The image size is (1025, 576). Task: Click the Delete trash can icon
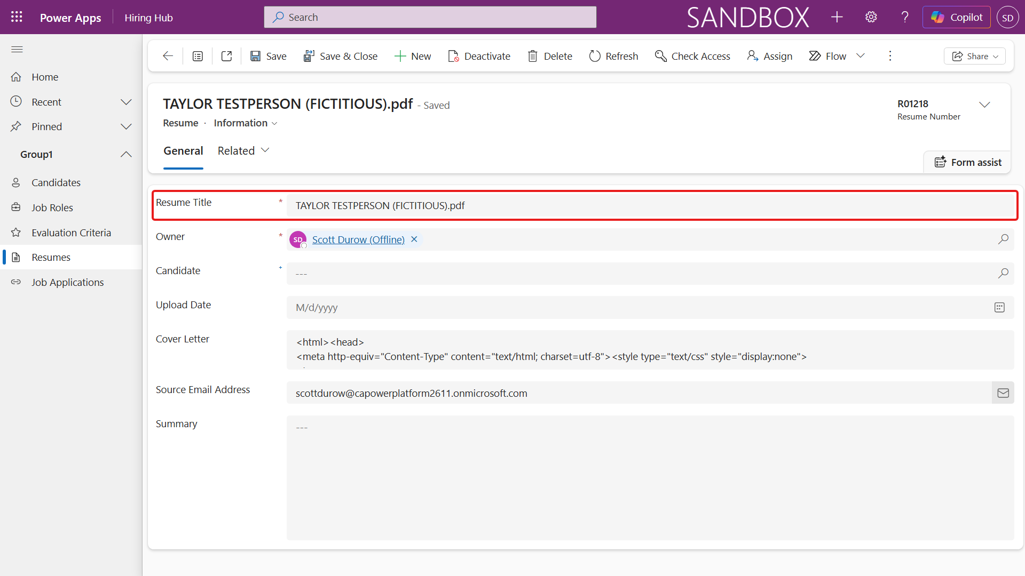pyautogui.click(x=533, y=56)
